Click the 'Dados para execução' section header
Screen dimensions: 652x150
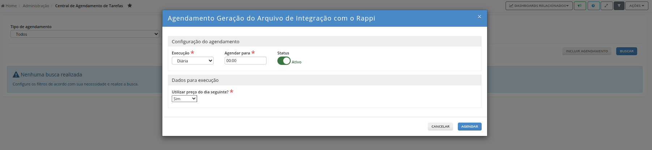click(x=325, y=80)
